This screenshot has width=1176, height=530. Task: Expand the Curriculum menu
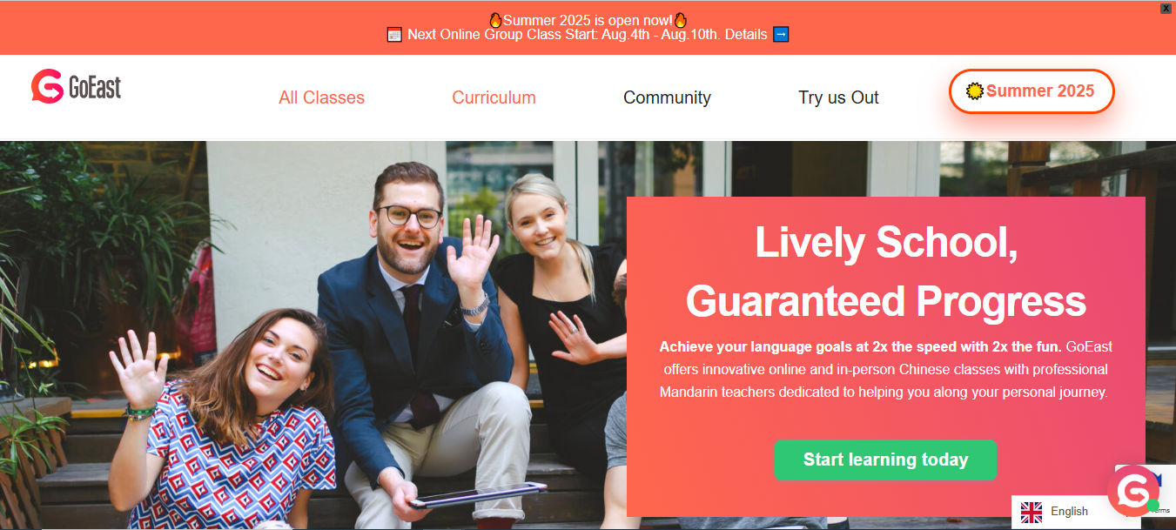494,97
